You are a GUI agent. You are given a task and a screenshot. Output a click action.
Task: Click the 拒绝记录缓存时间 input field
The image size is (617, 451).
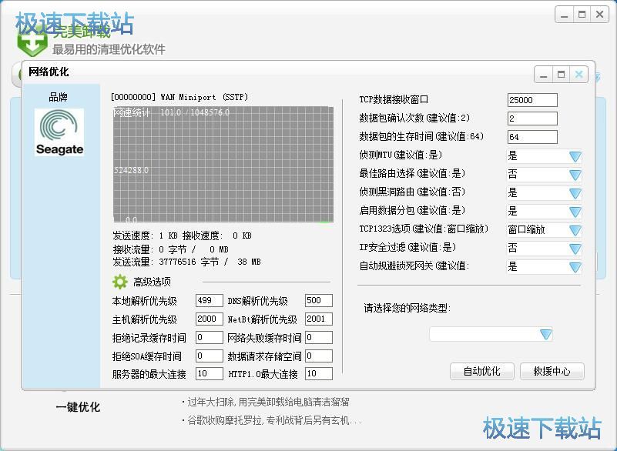[210, 337]
